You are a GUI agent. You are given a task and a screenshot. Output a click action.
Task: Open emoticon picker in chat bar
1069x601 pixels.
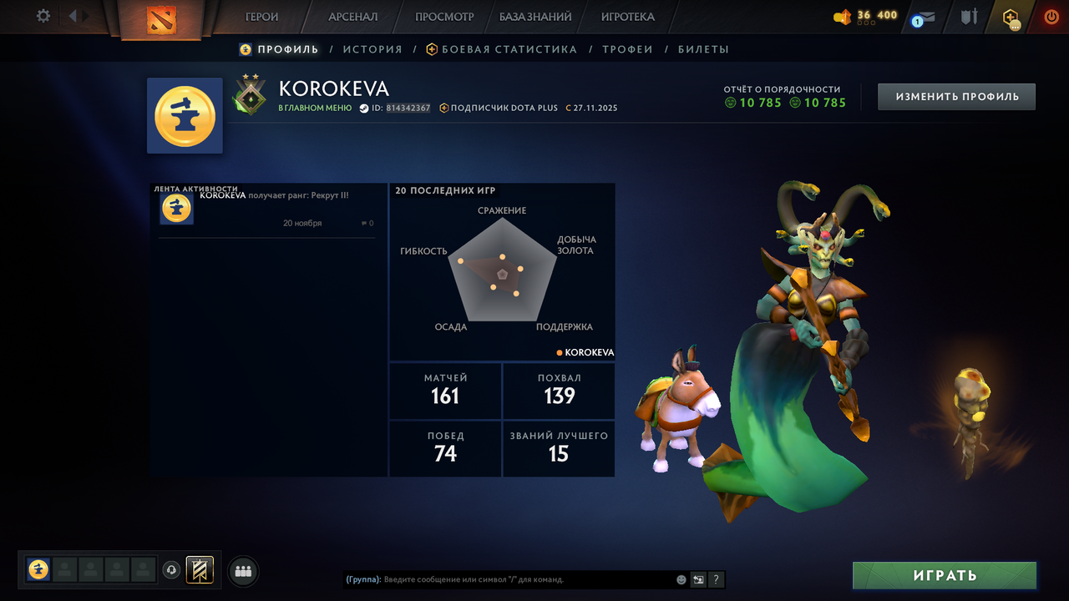[681, 579]
